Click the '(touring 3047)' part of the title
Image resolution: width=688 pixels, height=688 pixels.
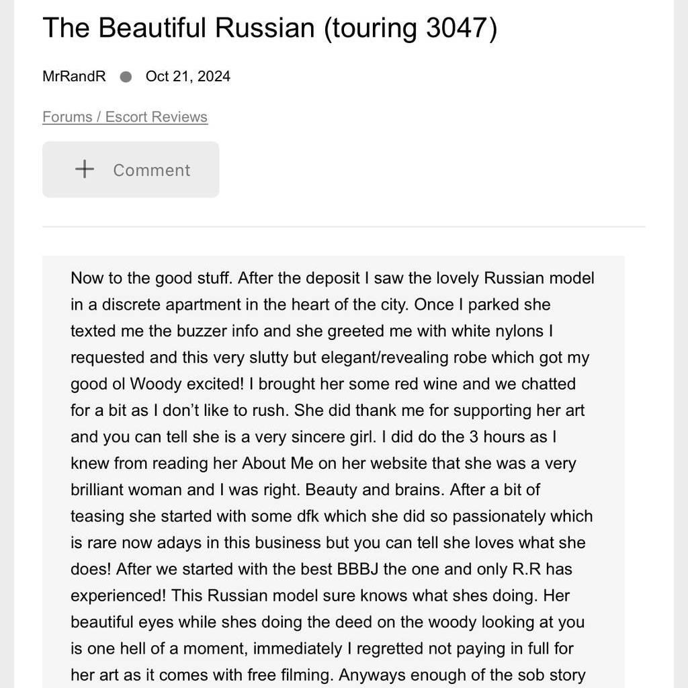click(x=411, y=28)
